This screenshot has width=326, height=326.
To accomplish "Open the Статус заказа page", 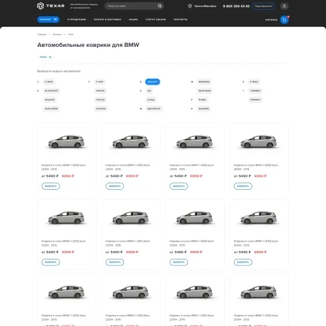I will [x=156, y=20].
